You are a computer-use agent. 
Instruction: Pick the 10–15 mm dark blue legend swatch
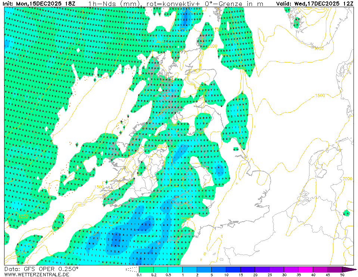(x=233, y=269)
